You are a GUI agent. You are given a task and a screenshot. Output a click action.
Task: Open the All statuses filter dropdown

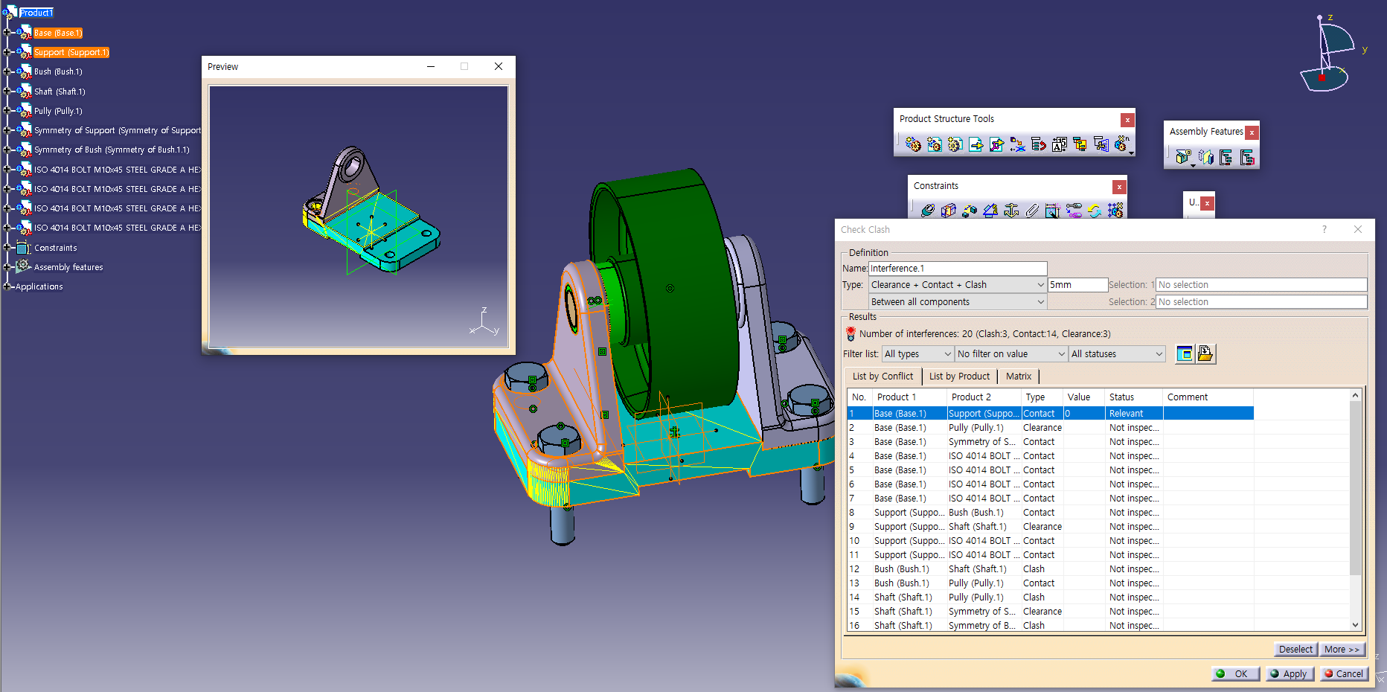click(1117, 354)
